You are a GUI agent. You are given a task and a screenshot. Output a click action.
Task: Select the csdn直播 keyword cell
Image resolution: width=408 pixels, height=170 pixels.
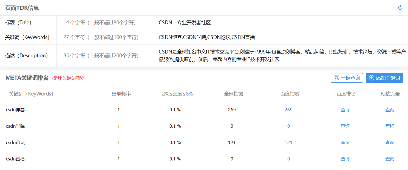15,159
